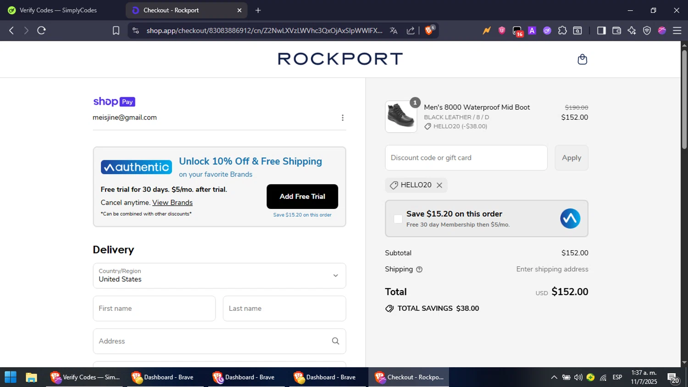Switch to Checkout - Rockport taskbar window
688x387 pixels.
[409, 377]
